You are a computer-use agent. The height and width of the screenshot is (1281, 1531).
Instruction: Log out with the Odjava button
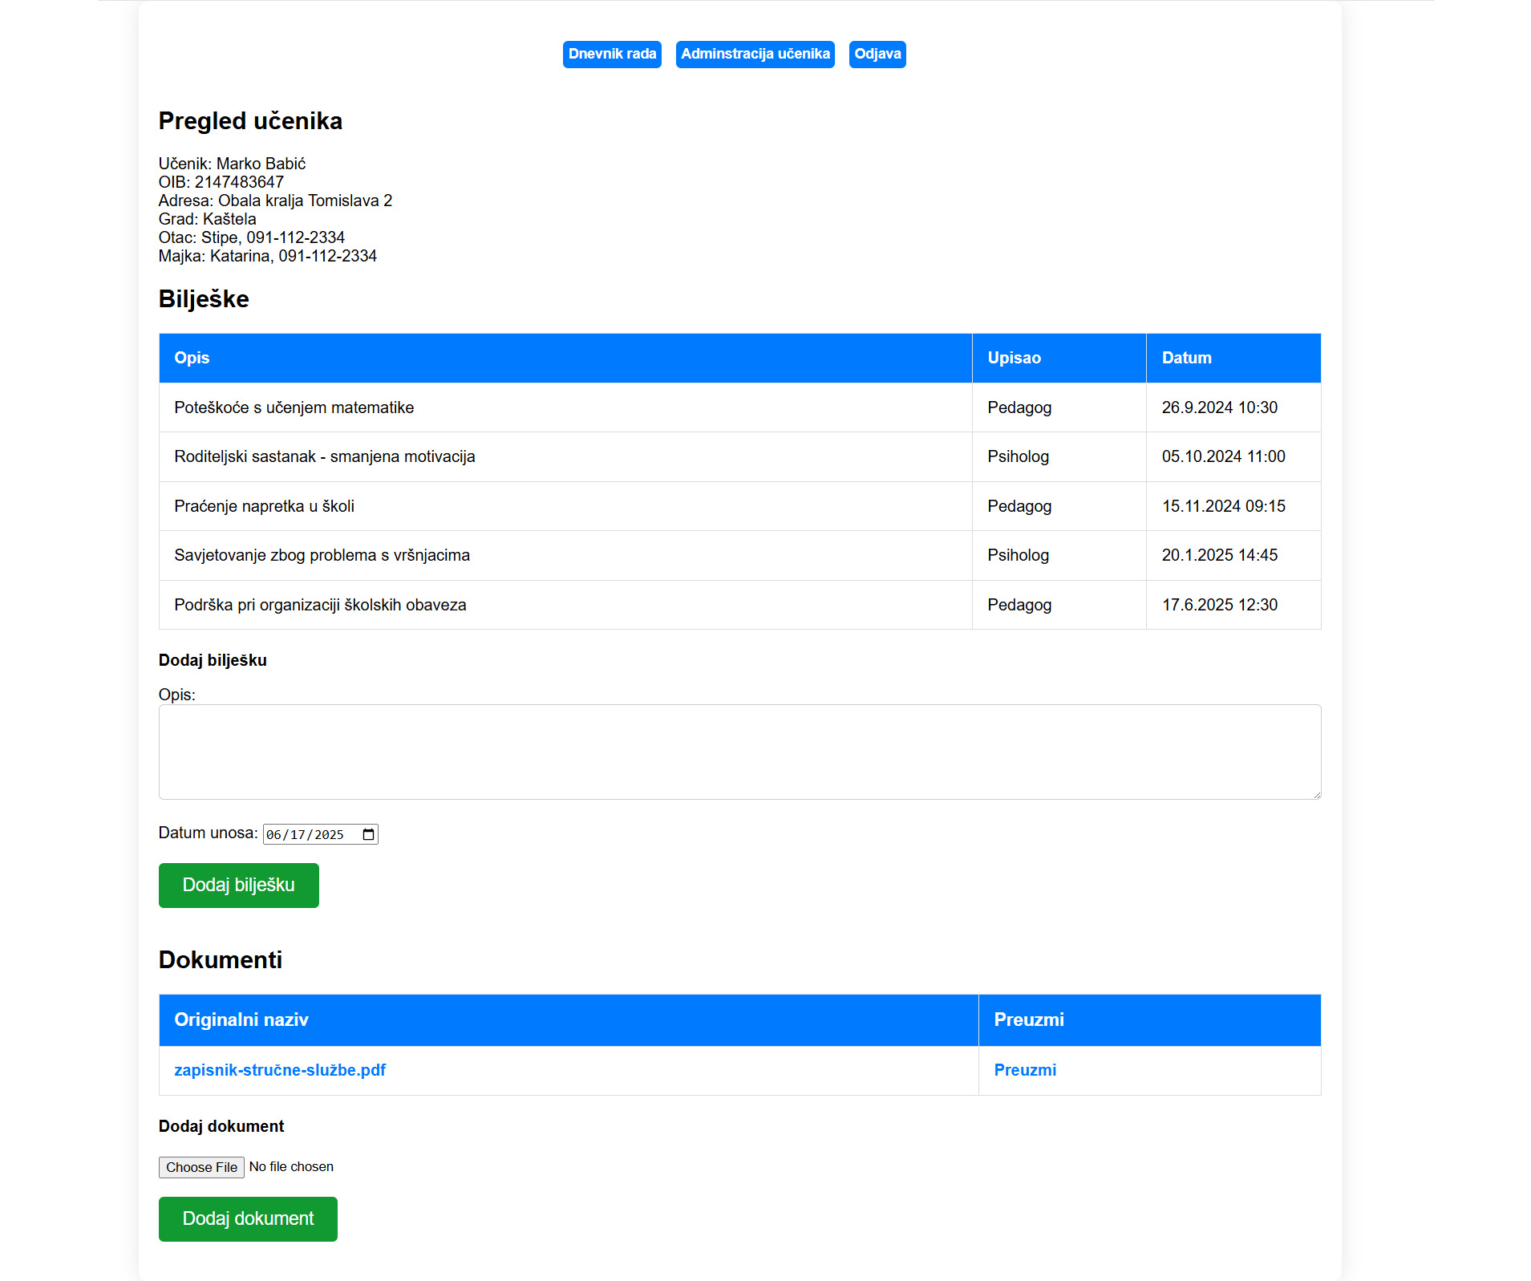tap(877, 55)
